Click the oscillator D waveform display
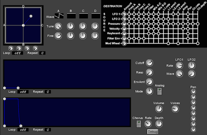The image size is (207, 135). (95, 16)
